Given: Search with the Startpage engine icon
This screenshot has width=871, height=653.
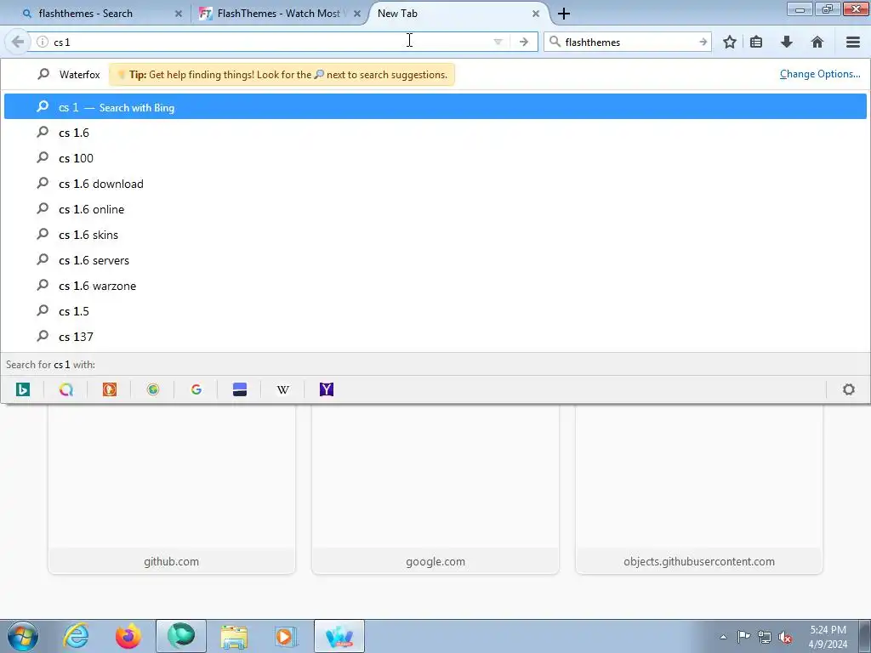Looking at the screenshot, I should 239,389.
